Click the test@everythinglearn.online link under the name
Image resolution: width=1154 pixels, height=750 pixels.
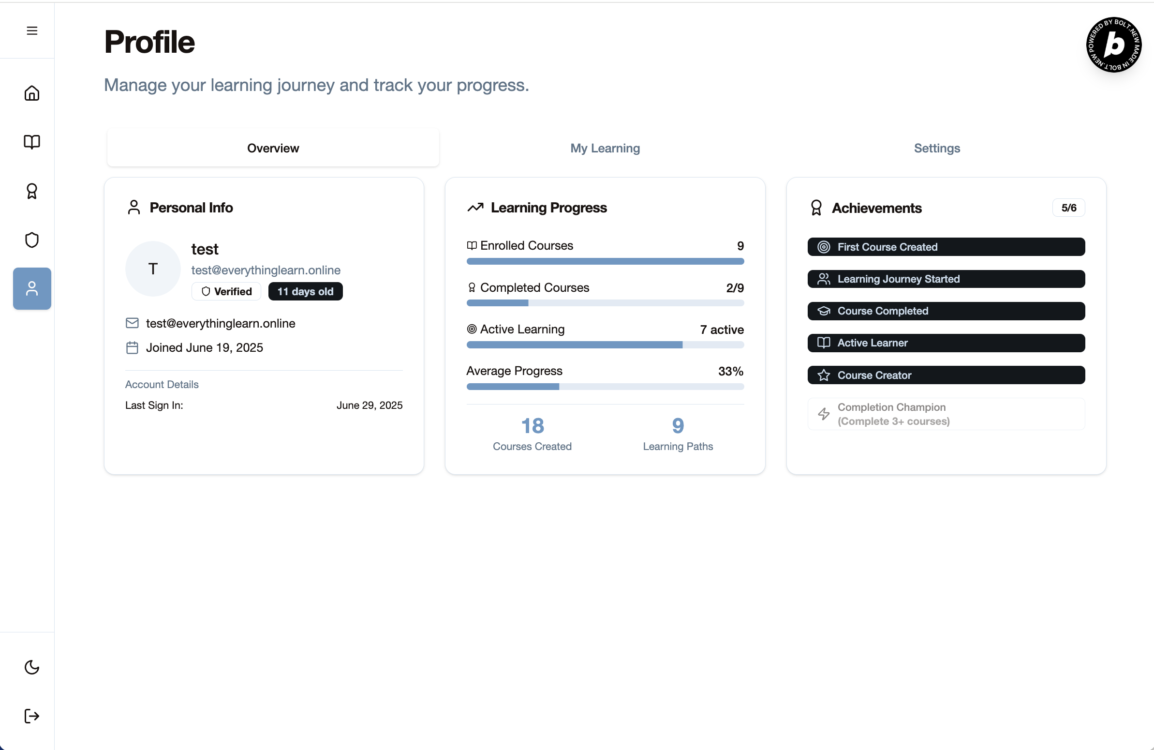[266, 270]
